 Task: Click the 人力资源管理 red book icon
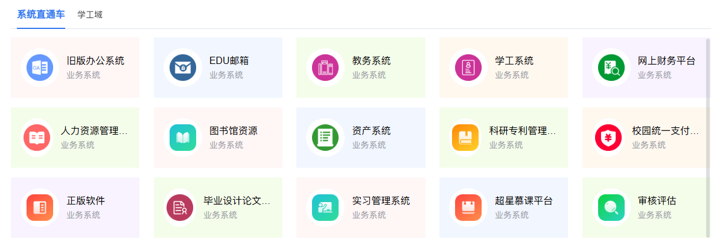point(37,138)
